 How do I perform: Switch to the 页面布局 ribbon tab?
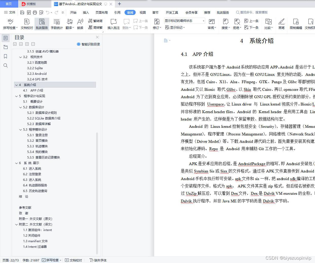click(101, 12)
